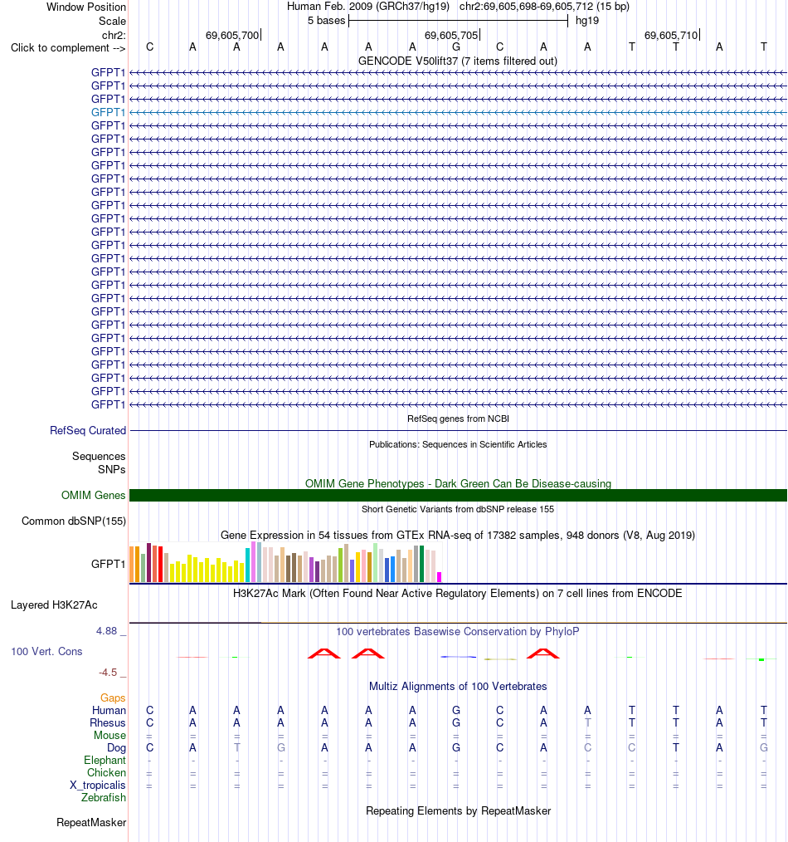Click the magenta last bar in GTEx expression chart
The width and height of the screenshot is (788, 842).
[440, 577]
